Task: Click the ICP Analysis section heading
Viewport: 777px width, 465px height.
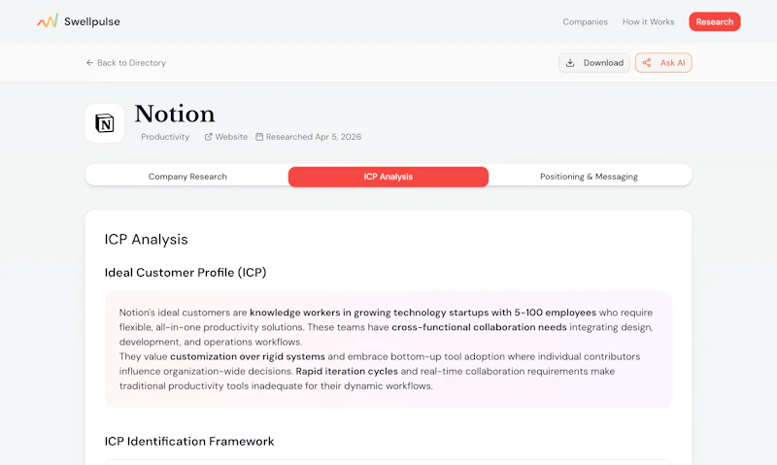Action: pos(147,239)
